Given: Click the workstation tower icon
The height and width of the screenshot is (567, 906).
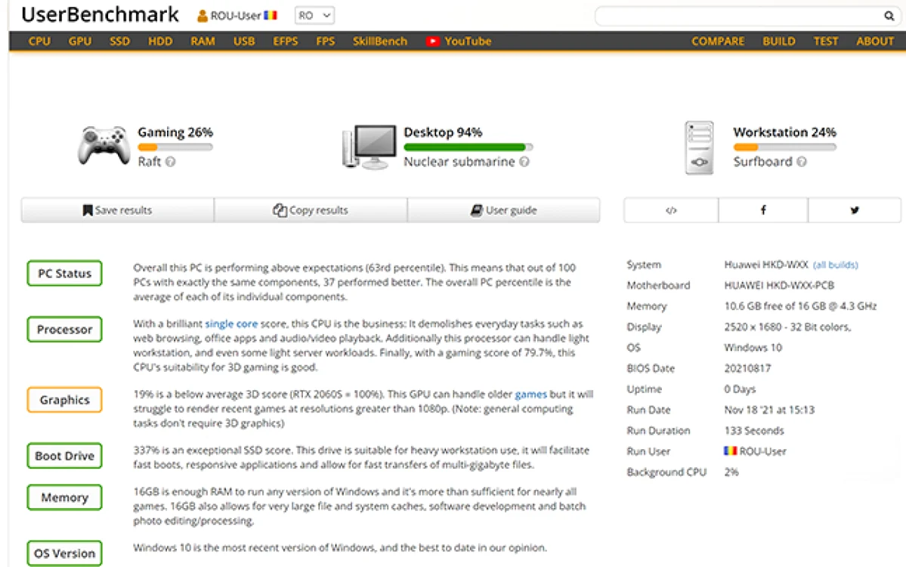Looking at the screenshot, I should (x=699, y=147).
